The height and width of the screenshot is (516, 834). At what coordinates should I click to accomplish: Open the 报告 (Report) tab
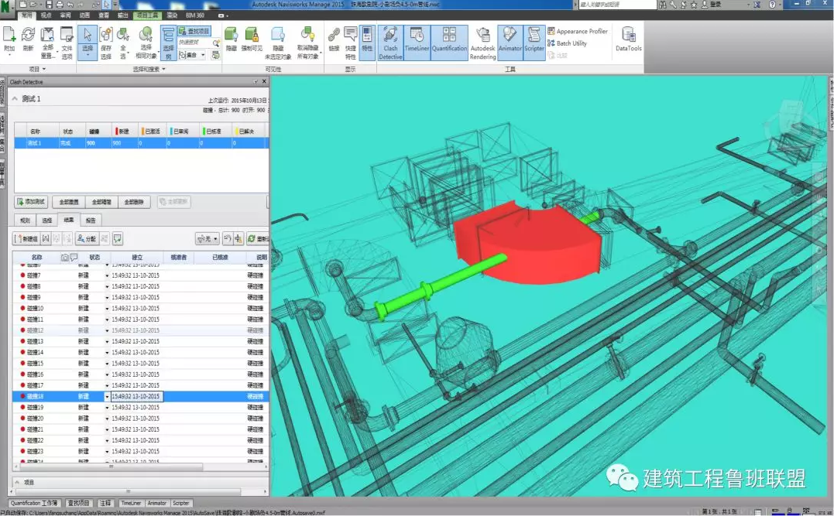(x=91, y=220)
